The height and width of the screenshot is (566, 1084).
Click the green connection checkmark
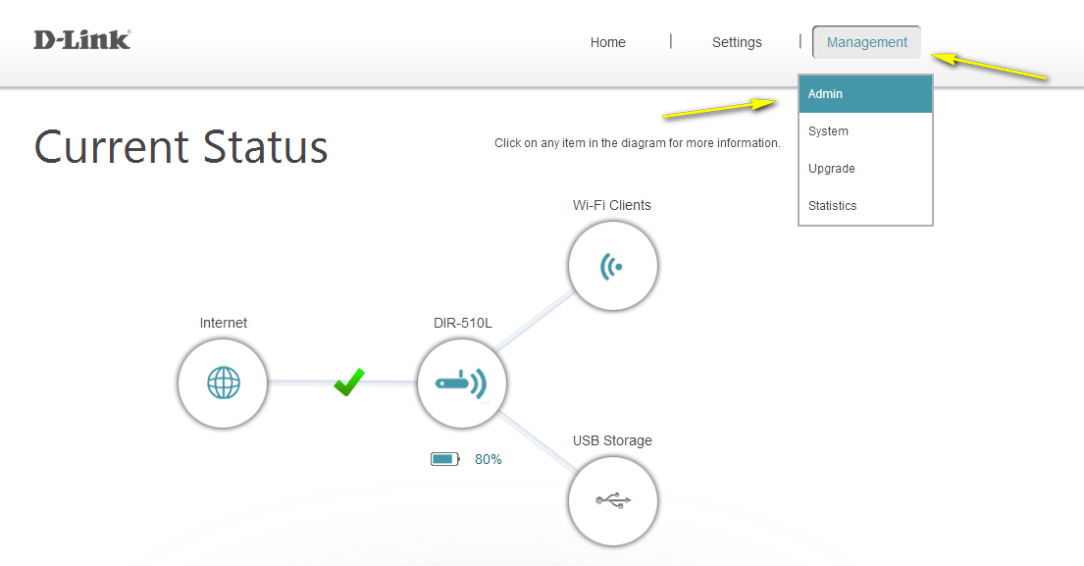348,382
